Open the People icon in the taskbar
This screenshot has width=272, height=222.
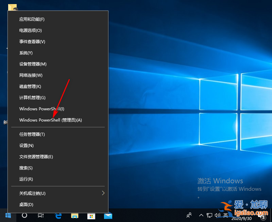[x=188, y=216]
